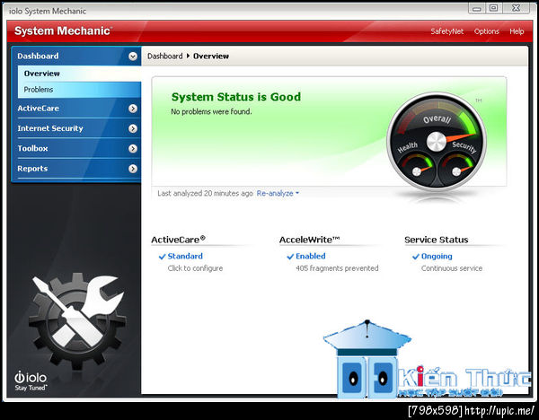Click the Security mini gauge
The width and height of the screenshot is (539, 420).
[x=457, y=168]
